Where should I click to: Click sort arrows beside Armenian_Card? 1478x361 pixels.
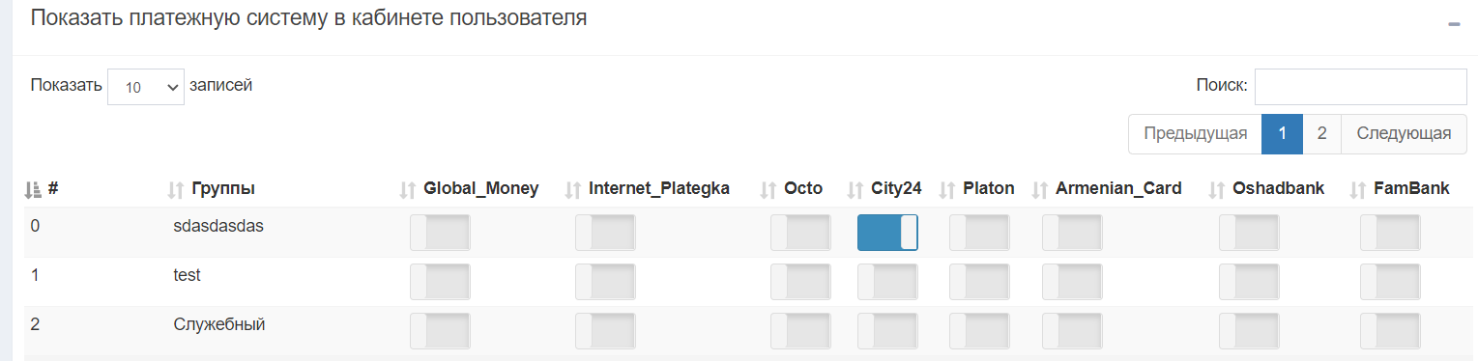click(1040, 190)
